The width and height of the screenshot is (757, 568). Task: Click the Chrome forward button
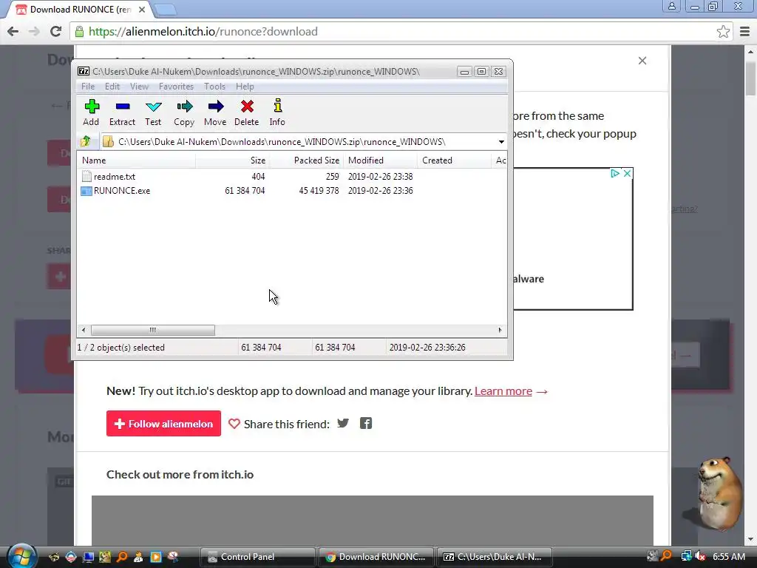point(34,31)
